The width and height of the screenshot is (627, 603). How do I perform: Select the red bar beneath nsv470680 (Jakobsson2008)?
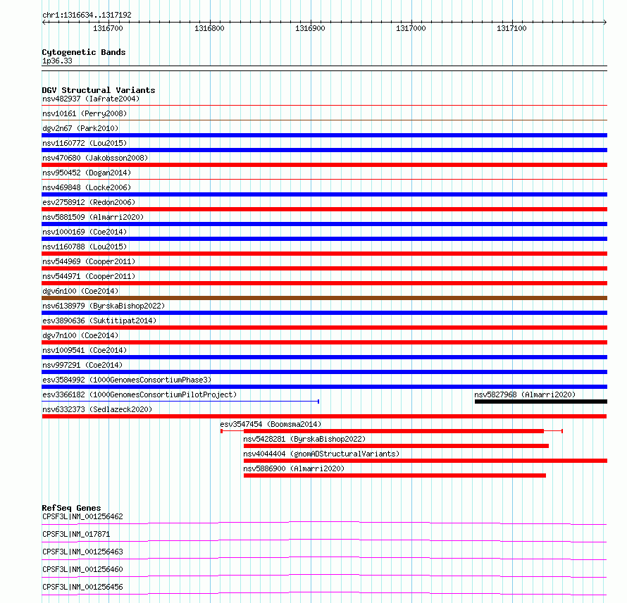pos(325,165)
